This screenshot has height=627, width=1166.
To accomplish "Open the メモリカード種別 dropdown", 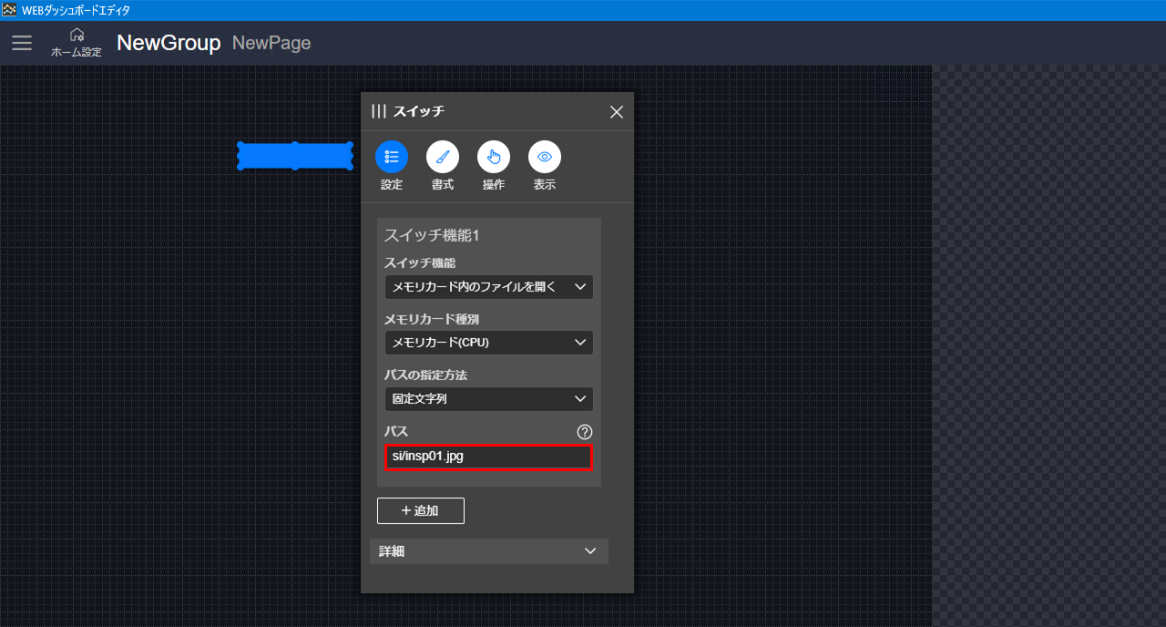I will [x=488, y=343].
